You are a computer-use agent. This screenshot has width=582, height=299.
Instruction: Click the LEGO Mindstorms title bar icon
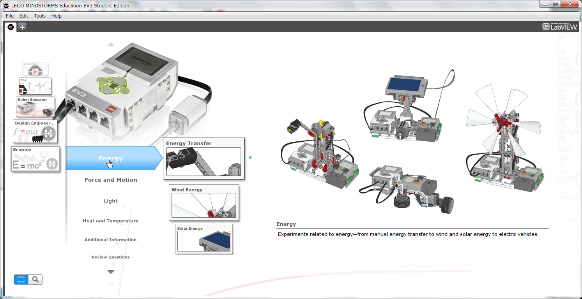[7, 5]
